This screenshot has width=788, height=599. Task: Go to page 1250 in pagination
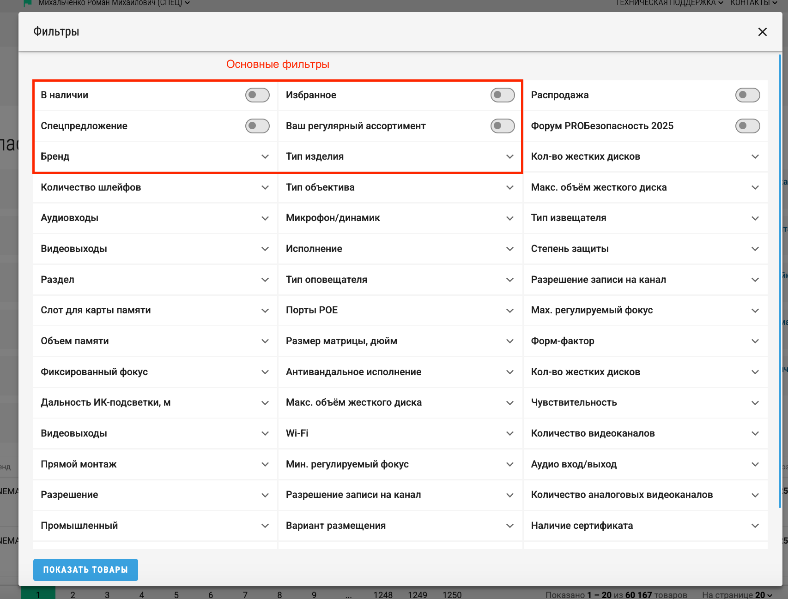click(x=452, y=594)
